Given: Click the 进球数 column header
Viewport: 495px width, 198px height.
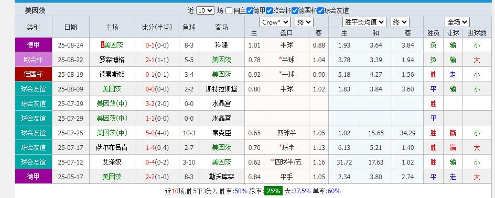Looking at the screenshot, I should (x=477, y=33).
